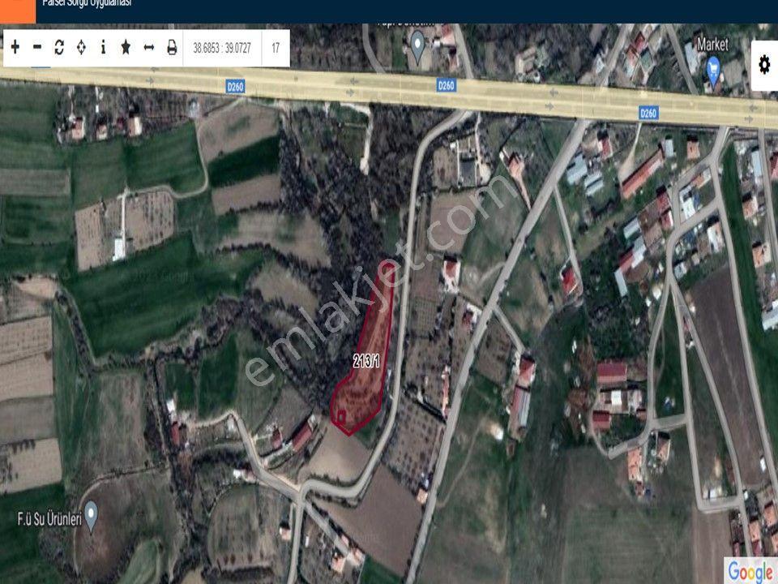Viewport: 778px width, 584px height.
Task: Select the measure distance arrow tool
Action: point(149,48)
